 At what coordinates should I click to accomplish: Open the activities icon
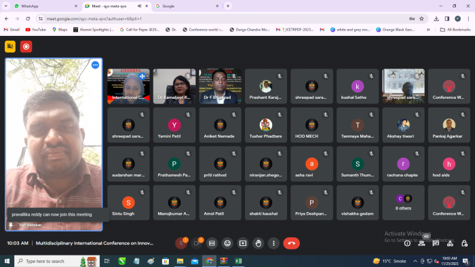(x=450, y=243)
